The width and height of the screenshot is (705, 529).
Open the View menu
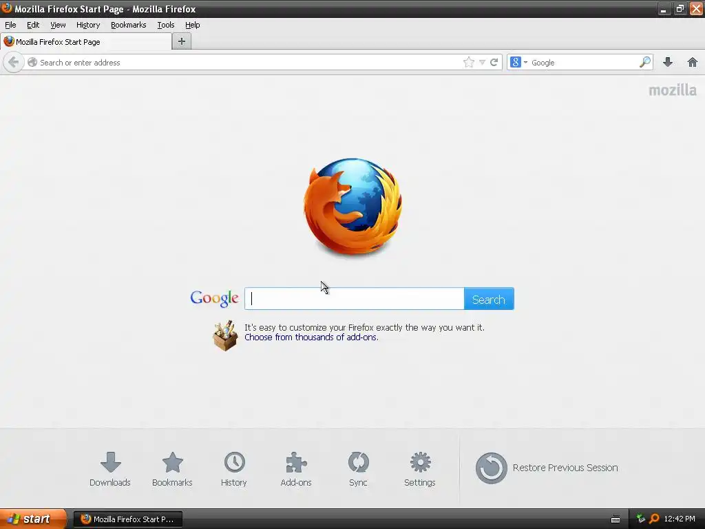tap(58, 25)
